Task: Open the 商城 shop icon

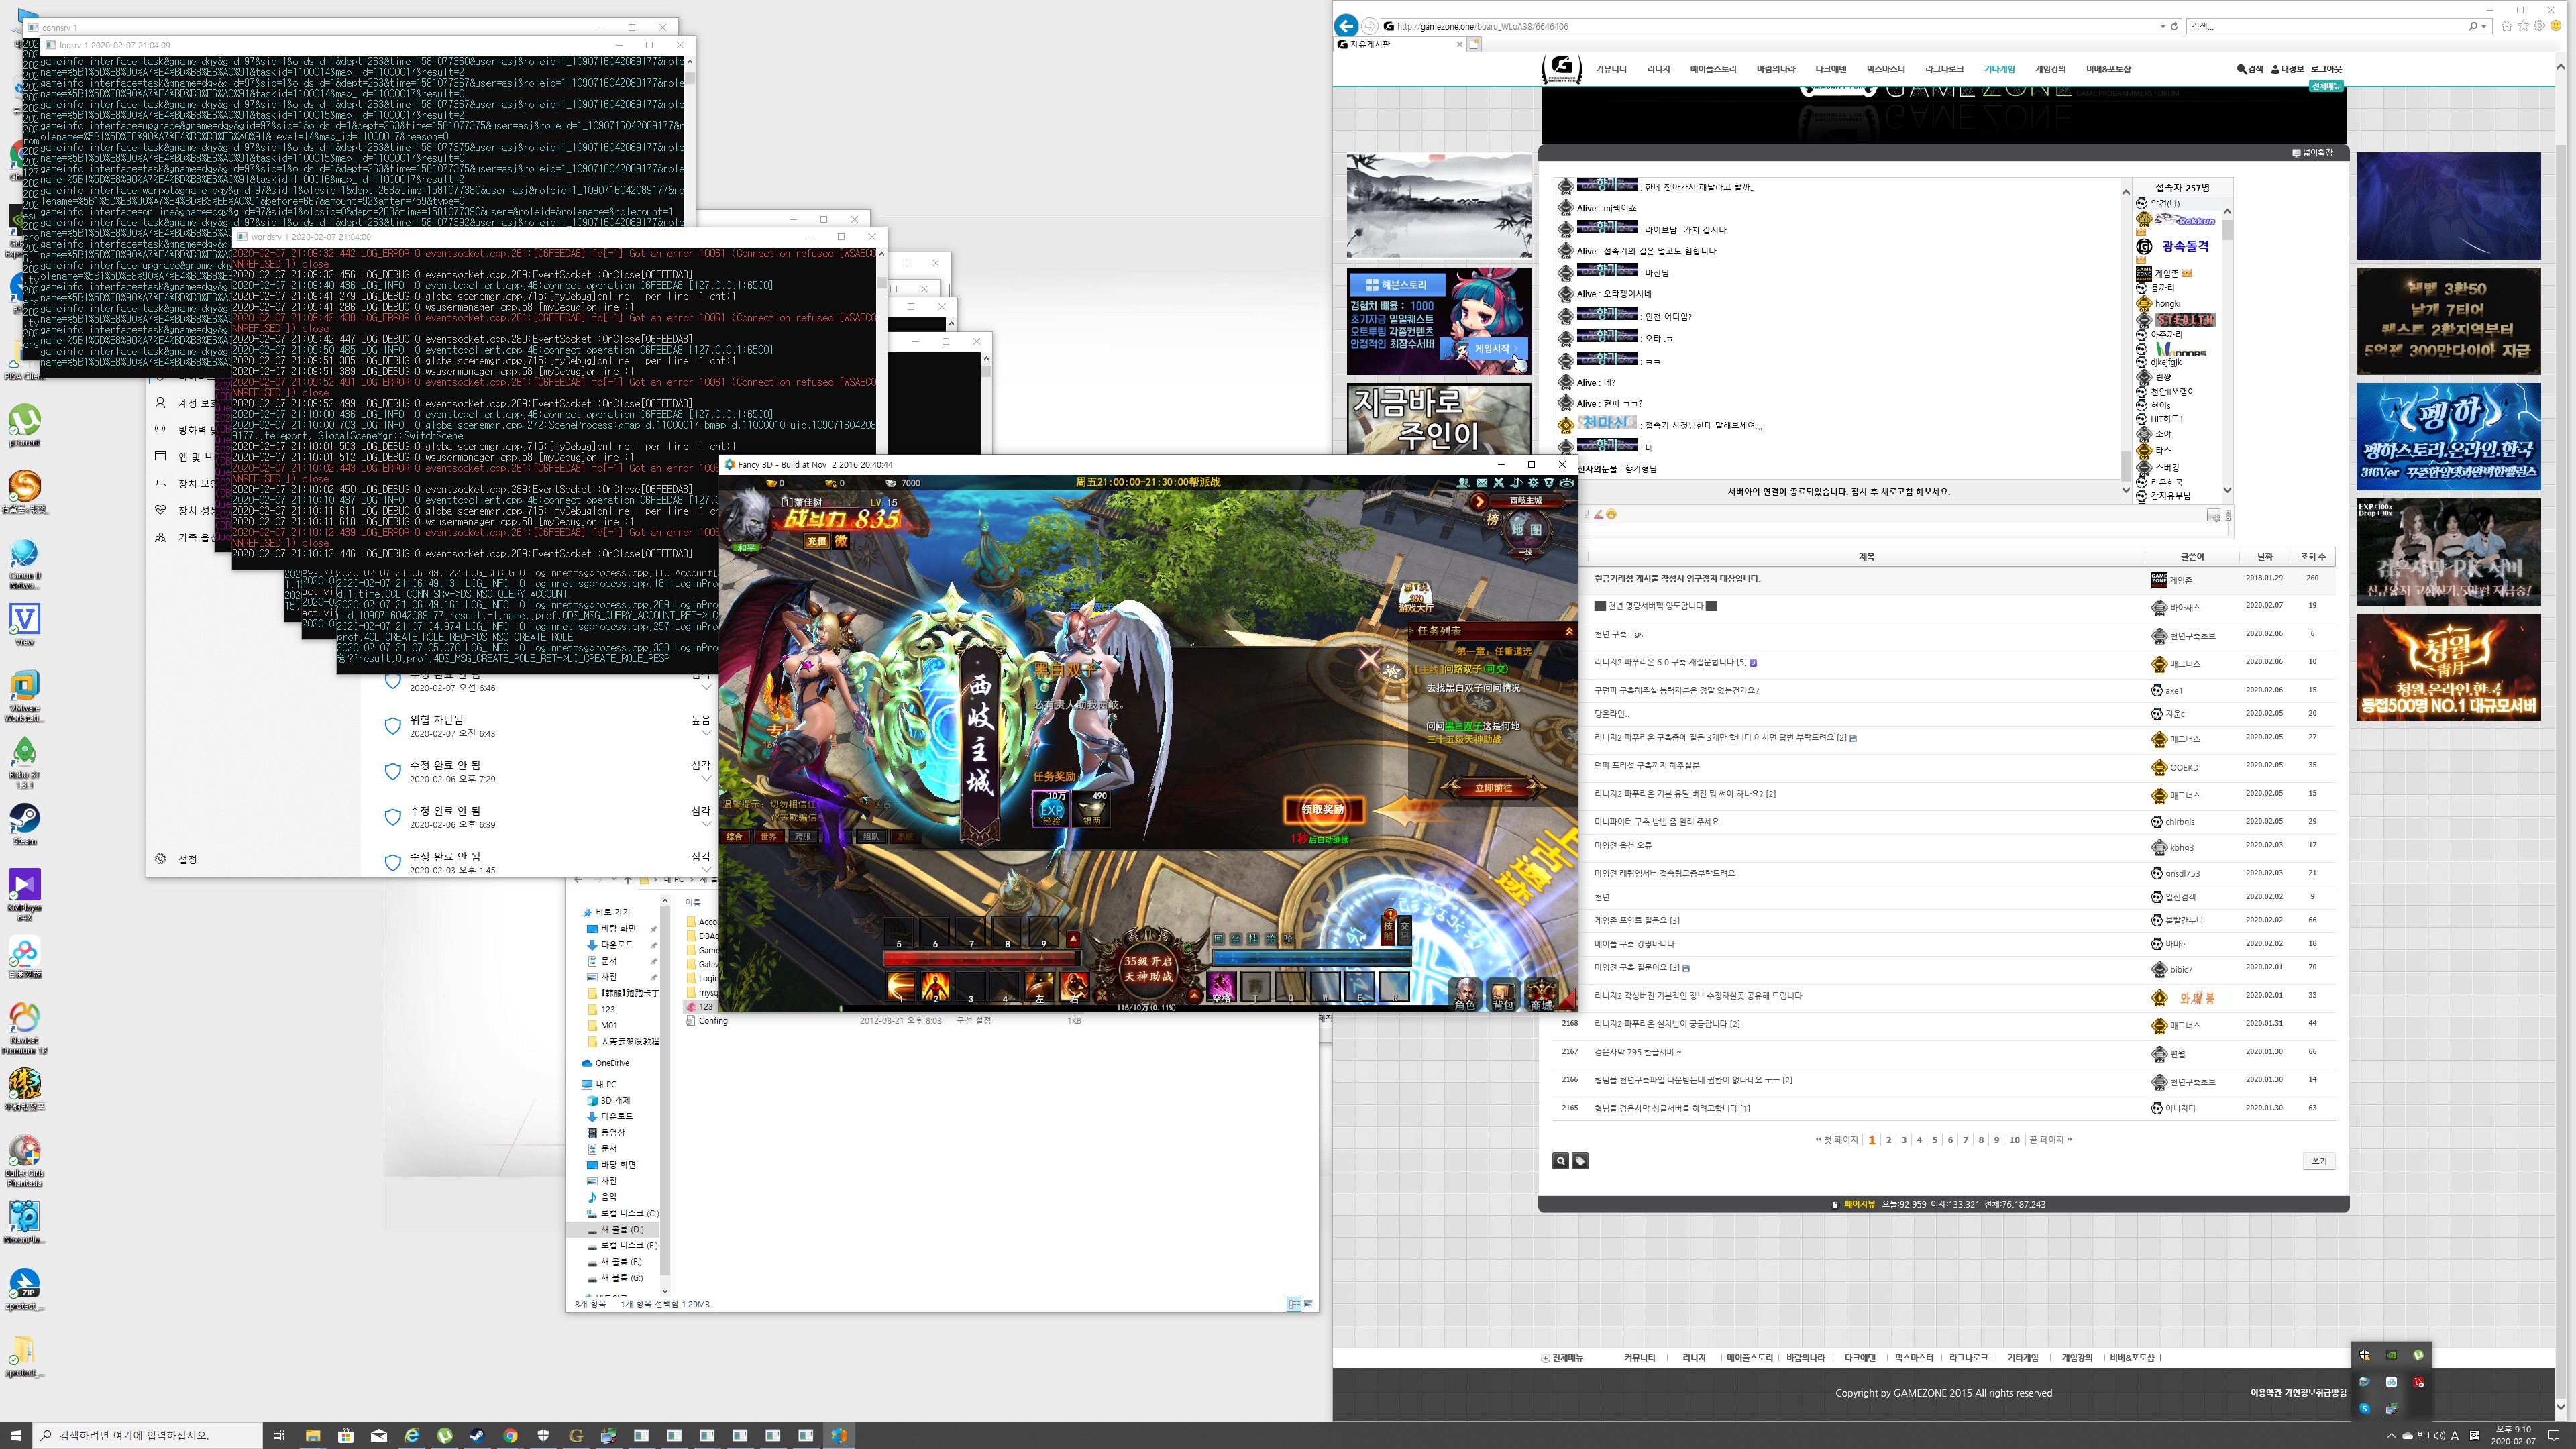Action: [x=1541, y=993]
